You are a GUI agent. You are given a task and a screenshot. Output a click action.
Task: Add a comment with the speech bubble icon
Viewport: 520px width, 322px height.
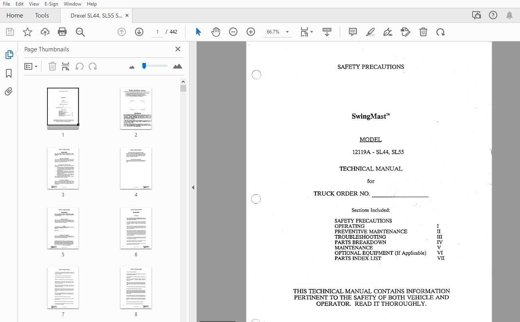(353, 32)
